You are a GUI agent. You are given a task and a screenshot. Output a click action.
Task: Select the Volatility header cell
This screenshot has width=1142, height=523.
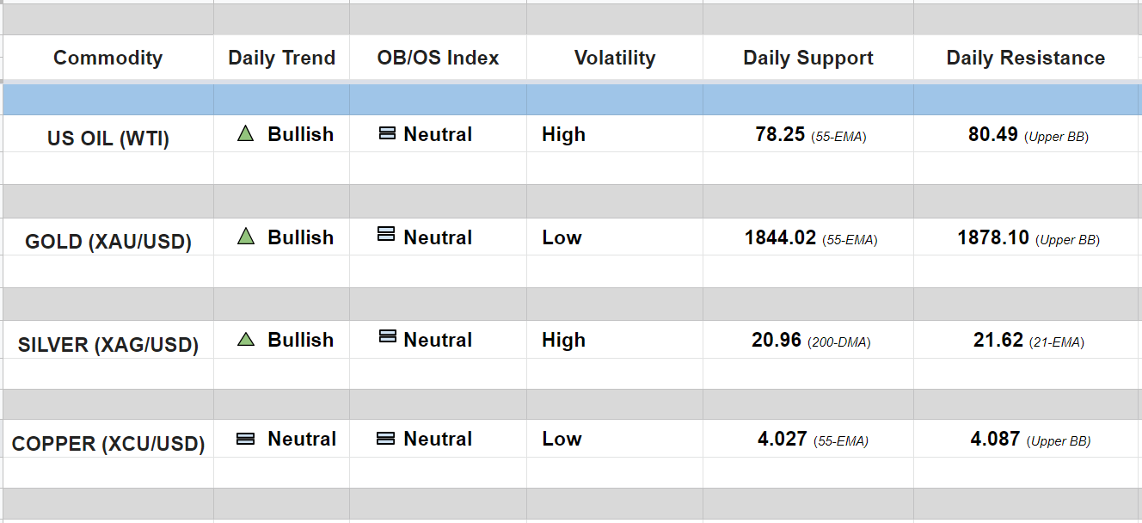click(614, 58)
